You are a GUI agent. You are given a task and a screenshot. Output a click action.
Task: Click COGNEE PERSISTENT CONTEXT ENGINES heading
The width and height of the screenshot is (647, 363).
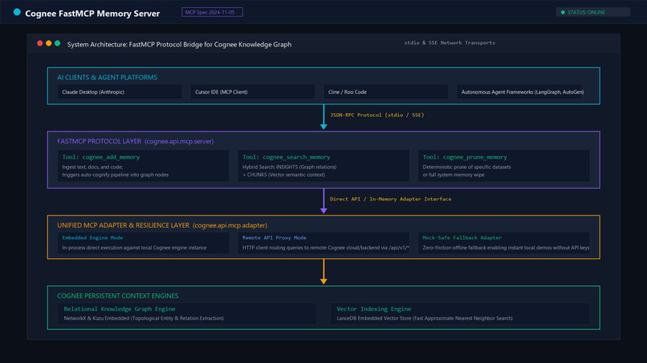pyautogui.click(x=118, y=296)
